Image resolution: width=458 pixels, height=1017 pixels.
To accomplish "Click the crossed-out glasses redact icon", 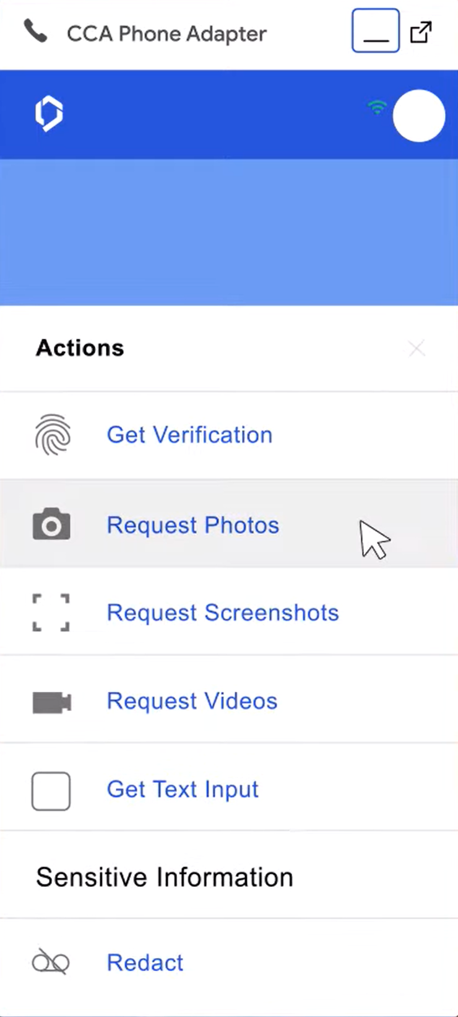I will pos(51,962).
